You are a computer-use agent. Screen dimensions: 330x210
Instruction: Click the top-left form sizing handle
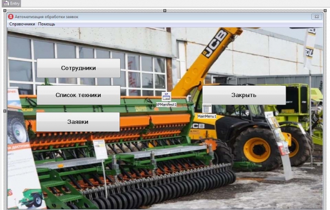5,10
